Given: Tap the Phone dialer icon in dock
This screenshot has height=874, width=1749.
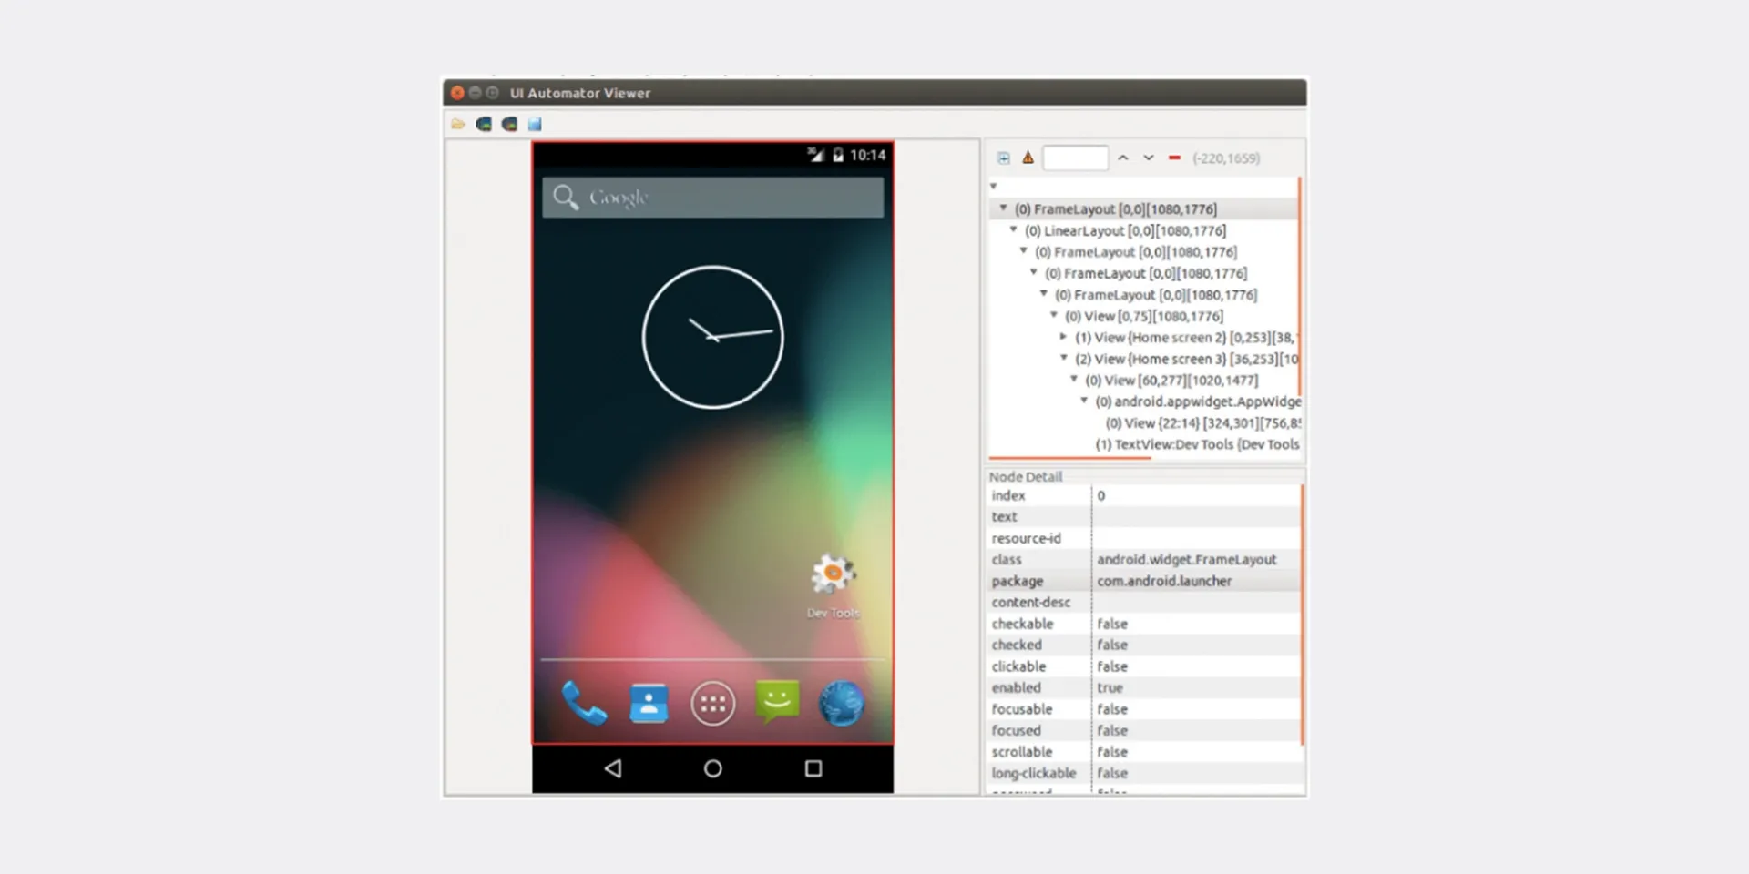Looking at the screenshot, I should click(584, 704).
